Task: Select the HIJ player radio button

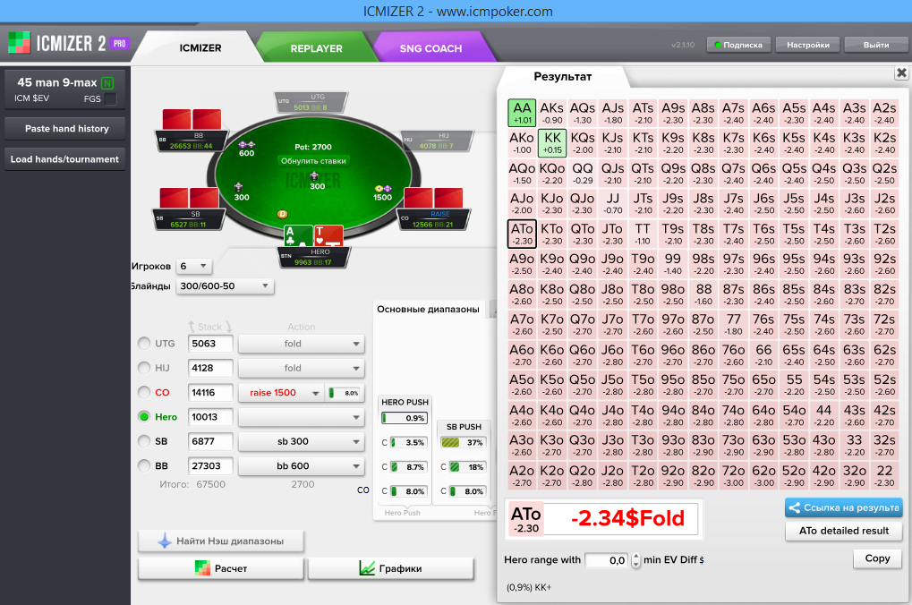Action: (x=144, y=368)
